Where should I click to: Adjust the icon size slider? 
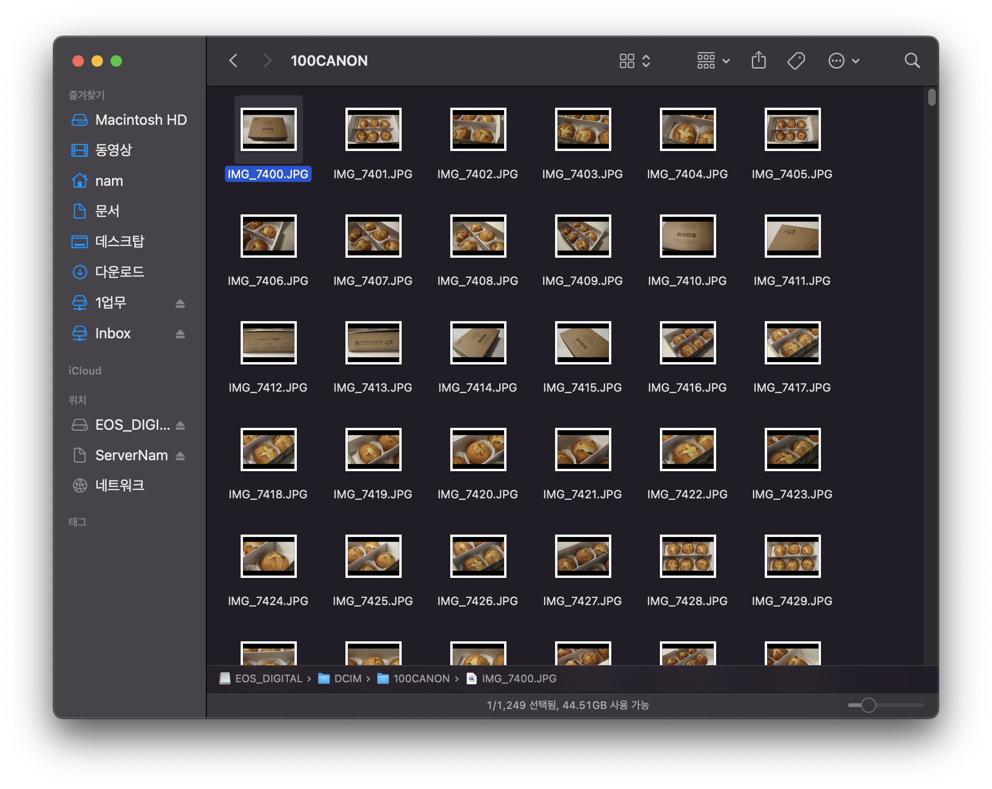click(x=868, y=705)
